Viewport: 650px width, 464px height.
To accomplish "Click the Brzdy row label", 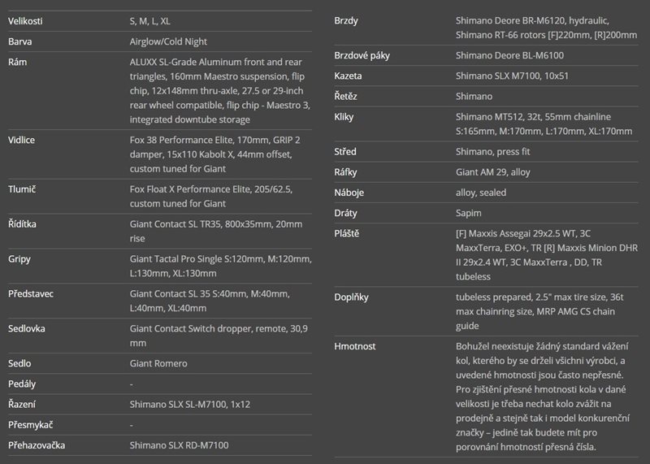I will tap(346, 20).
